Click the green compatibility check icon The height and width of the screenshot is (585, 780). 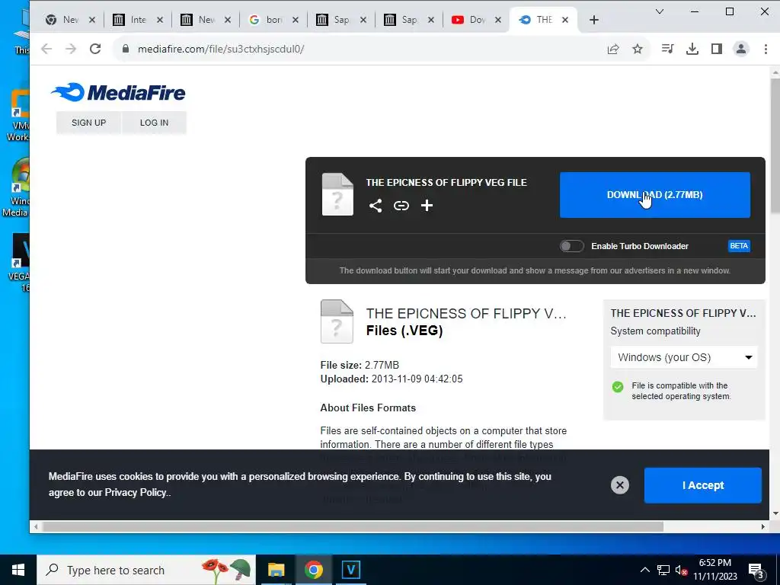618,387
